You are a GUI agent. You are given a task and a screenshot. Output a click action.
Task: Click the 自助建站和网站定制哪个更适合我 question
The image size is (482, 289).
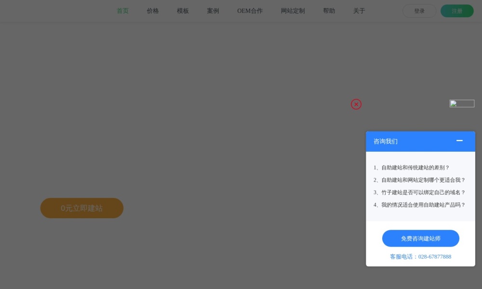click(418, 180)
